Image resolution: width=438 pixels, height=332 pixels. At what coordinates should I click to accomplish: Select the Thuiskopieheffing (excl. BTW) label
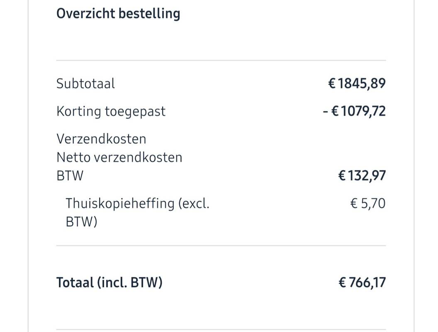click(137, 212)
